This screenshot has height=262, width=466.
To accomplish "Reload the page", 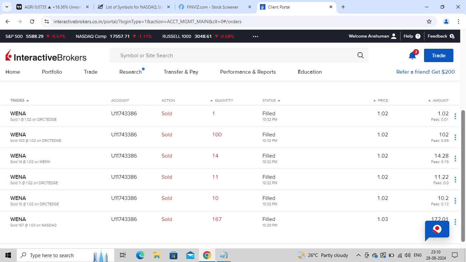I will (x=32, y=21).
